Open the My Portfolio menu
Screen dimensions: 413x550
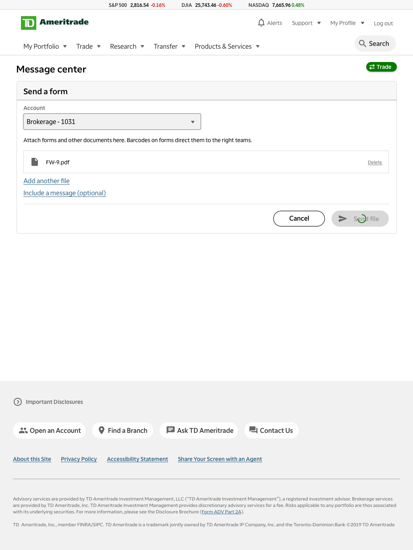click(x=45, y=46)
